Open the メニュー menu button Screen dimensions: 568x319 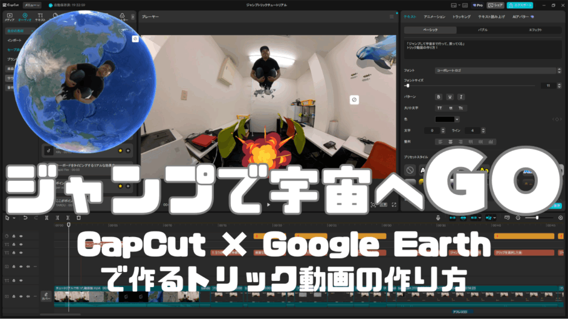coord(32,5)
